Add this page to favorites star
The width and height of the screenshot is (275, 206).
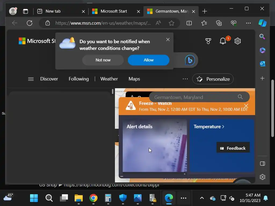[x=172, y=23]
